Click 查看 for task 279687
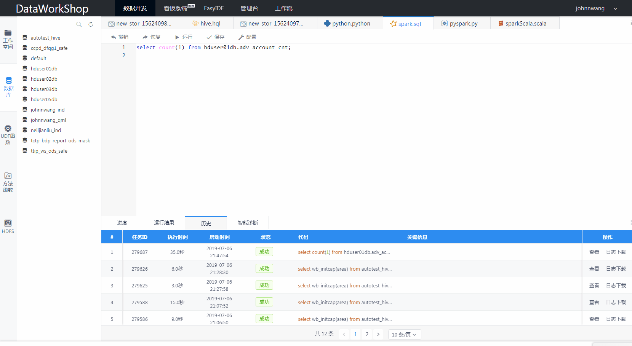This screenshot has width=632, height=346. tap(594, 252)
